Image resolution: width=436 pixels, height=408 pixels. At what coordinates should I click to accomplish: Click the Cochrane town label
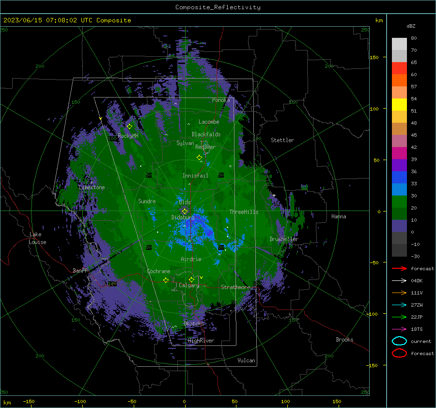click(158, 271)
